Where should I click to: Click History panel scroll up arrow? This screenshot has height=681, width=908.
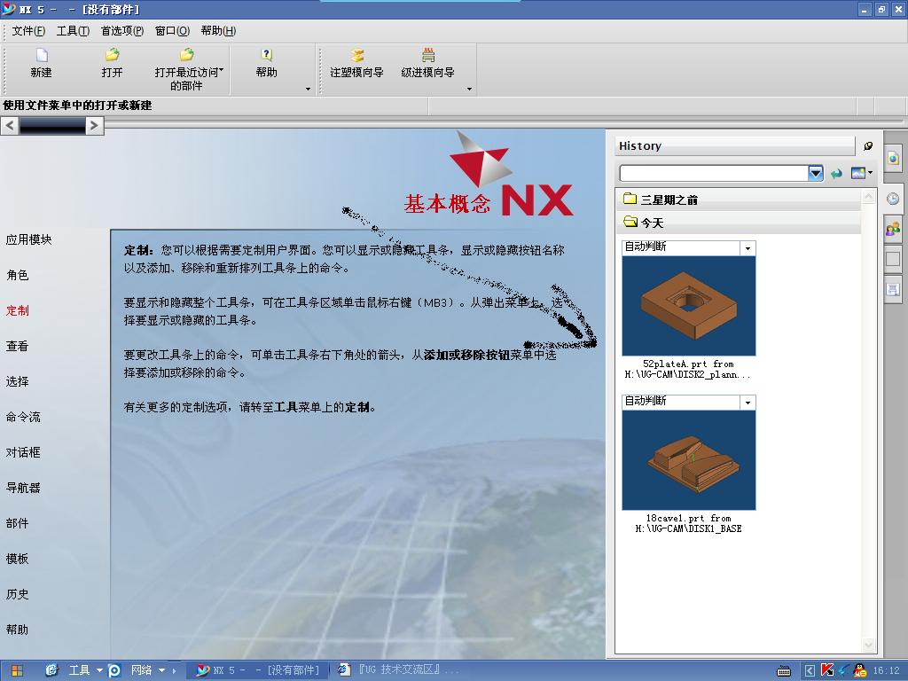tap(869, 198)
